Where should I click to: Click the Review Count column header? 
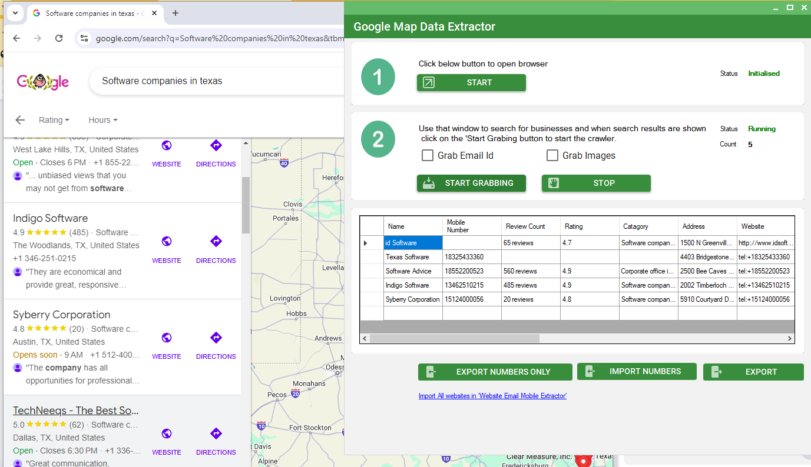coord(531,226)
